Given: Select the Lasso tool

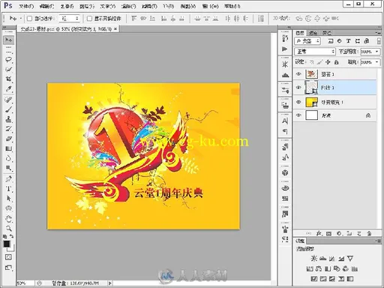Looking at the screenshot, I should (x=8, y=59).
